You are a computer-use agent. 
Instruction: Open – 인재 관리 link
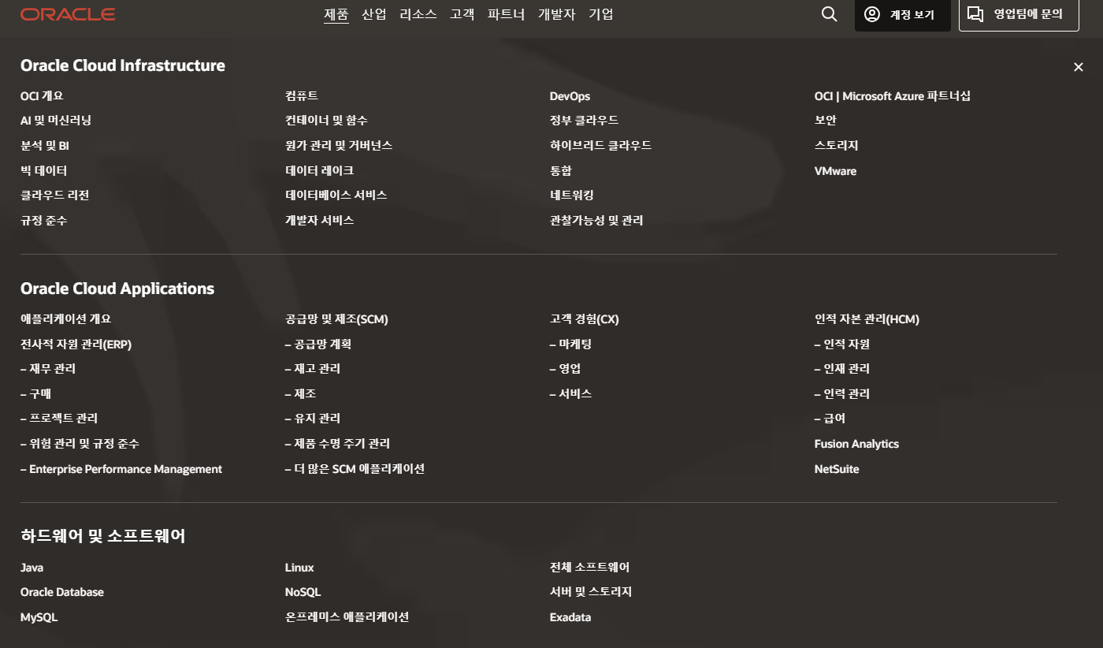pos(842,369)
